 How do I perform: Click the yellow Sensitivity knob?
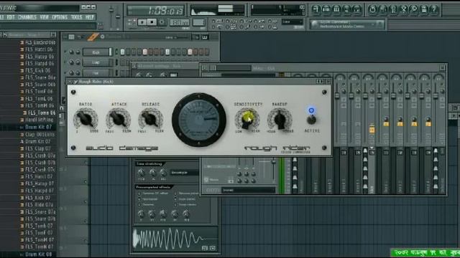point(247,119)
